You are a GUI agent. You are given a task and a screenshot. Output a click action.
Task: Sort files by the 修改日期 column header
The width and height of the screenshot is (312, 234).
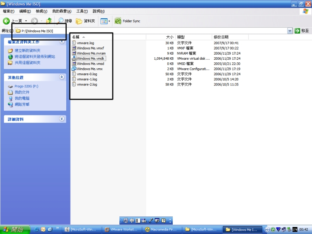point(230,37)
